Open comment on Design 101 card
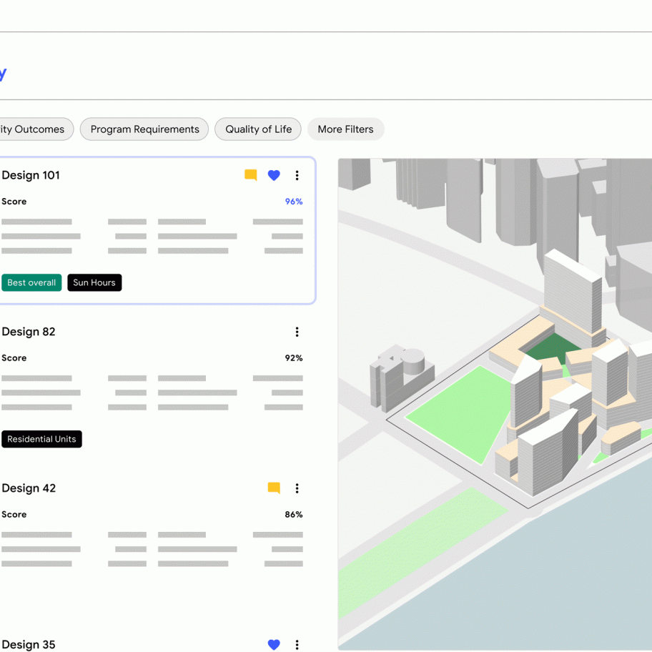 (x=251, y=175)
